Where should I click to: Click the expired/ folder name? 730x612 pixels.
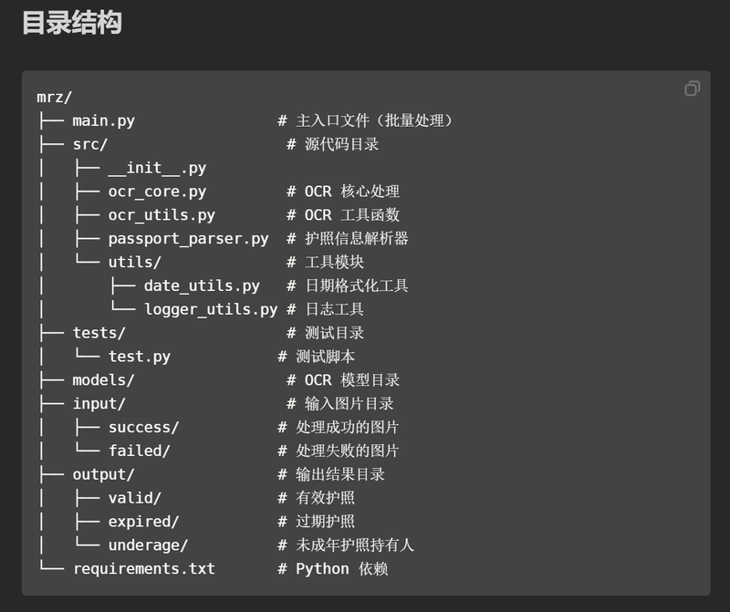click(x=143, y=522)
